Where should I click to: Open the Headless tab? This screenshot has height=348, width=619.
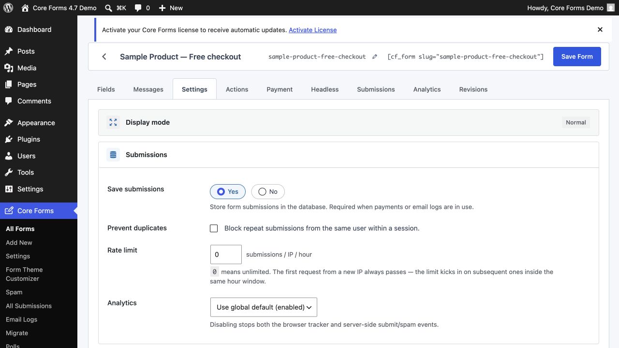[x=325, y=89]
